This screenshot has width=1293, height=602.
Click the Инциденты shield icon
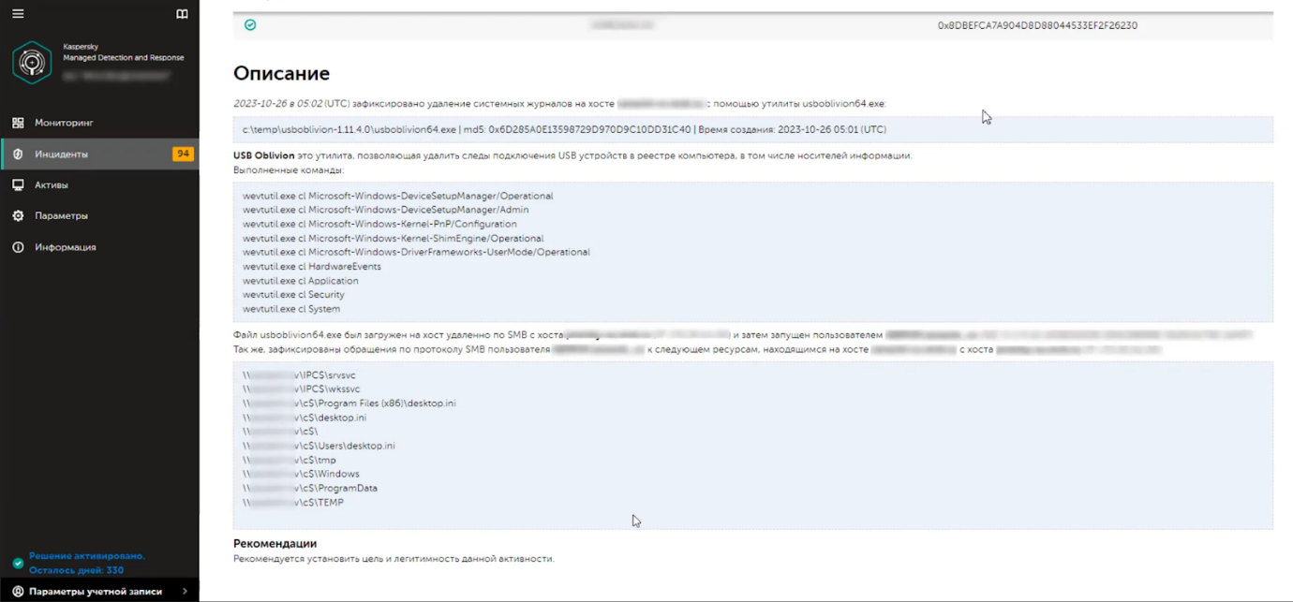[x=18, y=154]
